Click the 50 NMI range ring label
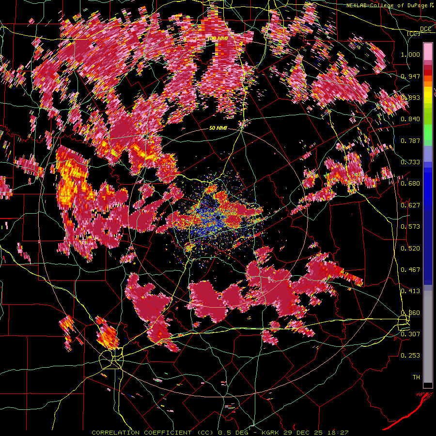This screenshot has width=436, height=436. click(x=218, y=128)
